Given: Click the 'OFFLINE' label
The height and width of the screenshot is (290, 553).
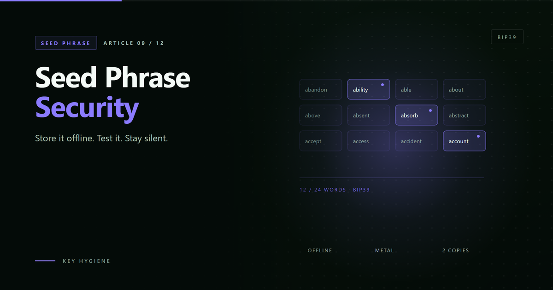Looking at the screenshot, I should click(320, 250).
